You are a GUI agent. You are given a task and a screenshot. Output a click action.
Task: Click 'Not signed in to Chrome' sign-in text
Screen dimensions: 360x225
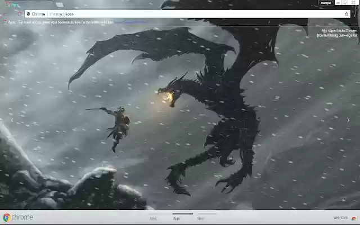(337, 33)
